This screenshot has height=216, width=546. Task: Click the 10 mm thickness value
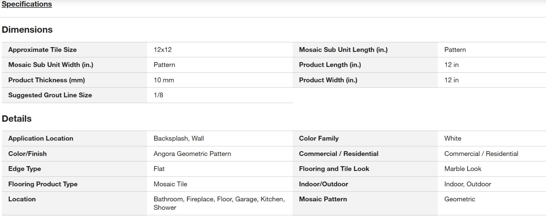(164, 80)
